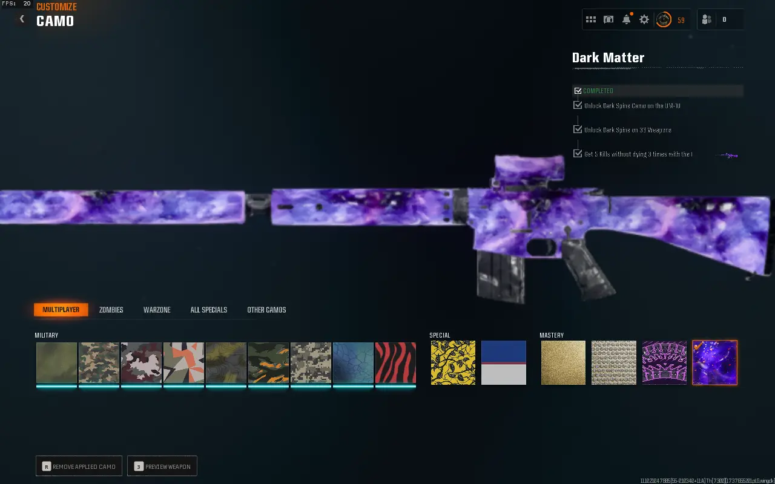
Task: Click the CAMO page heading
Action: [x=55, y=21]
